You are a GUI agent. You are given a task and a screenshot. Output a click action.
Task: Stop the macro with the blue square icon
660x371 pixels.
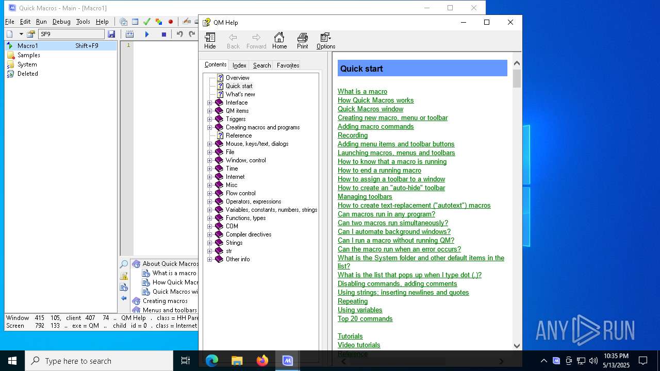[x=164, y=34]
